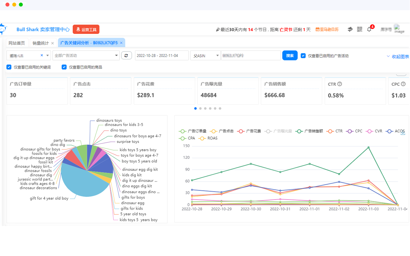This screenshot has width=410, height=256.
Task: Click the Bull Shark logo icon
Action: click(3, 29)
